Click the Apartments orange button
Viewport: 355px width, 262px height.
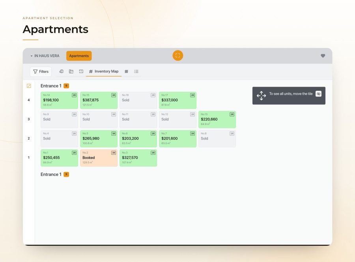[x=79, y=56]
